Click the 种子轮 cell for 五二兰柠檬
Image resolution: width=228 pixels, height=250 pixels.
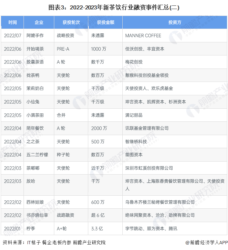[63, 155]
